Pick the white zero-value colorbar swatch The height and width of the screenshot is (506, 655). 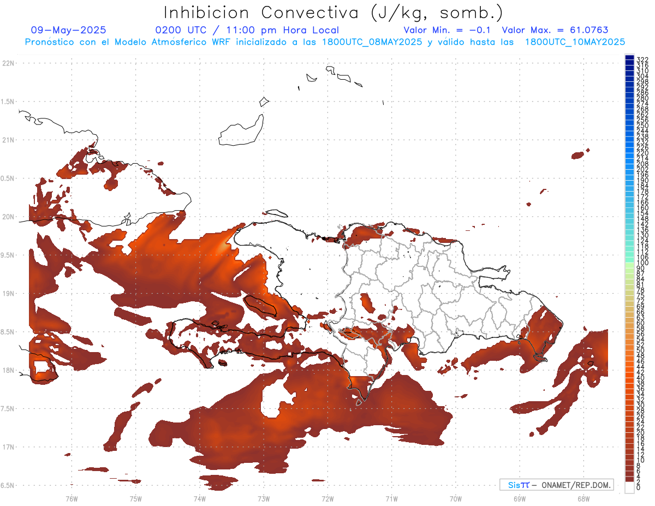point(629,487)
